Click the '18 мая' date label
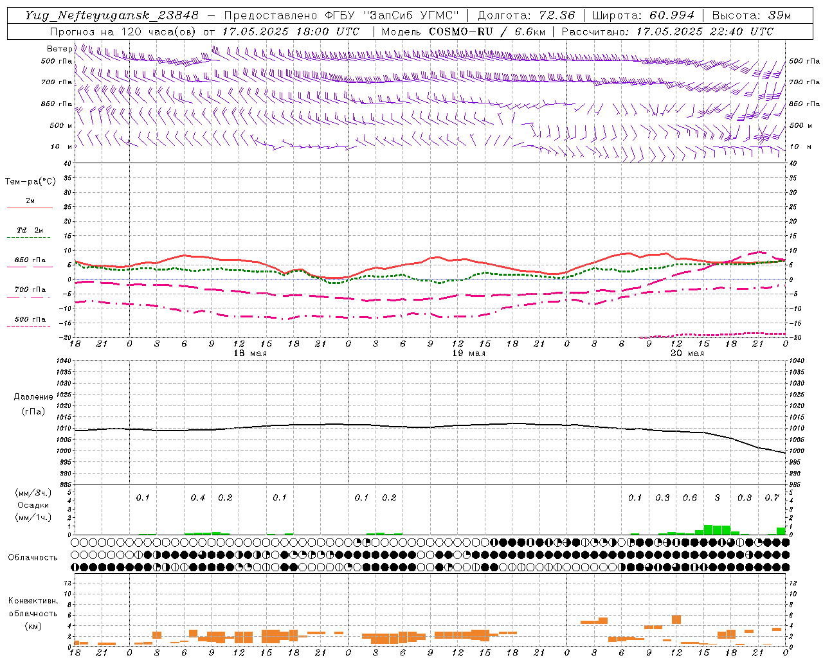The height and width of the screenshot is (658, 823). tap(250, 353)
